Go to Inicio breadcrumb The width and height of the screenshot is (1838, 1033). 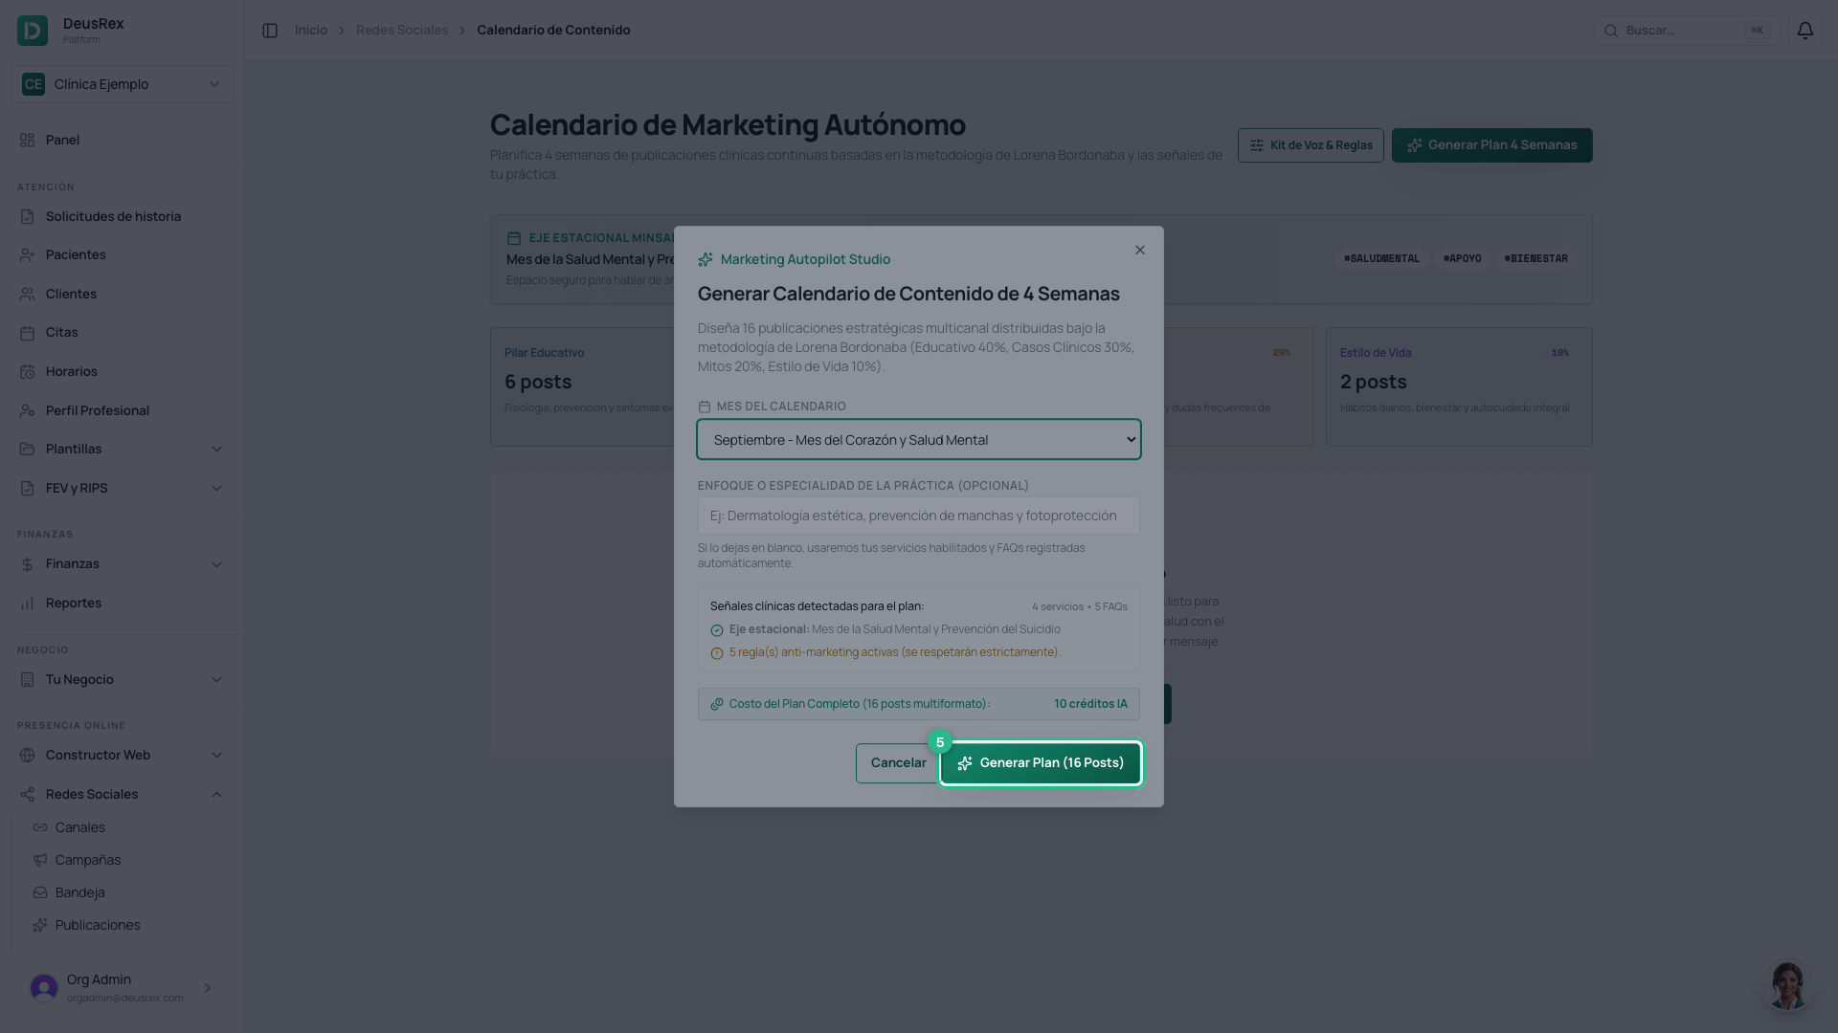[310, 31]
